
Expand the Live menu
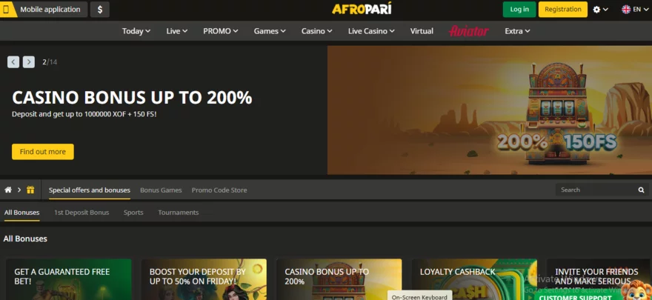click(177, 31)
